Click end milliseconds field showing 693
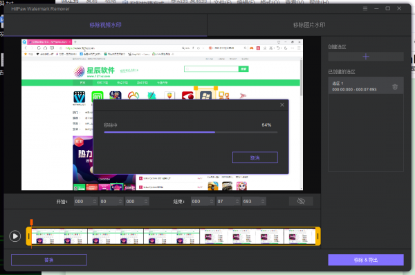 pyautogui.click(x=254, y=202)
